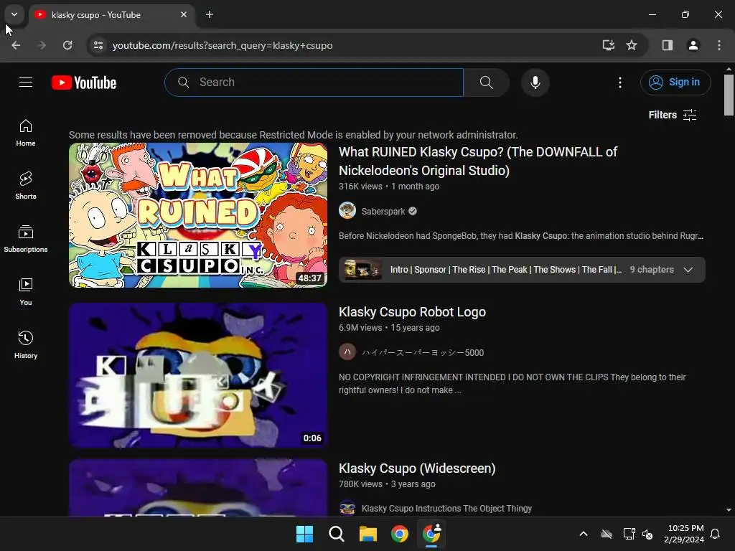Click the '6.9M views' text
735x551 pixels.
click(360, 328)
